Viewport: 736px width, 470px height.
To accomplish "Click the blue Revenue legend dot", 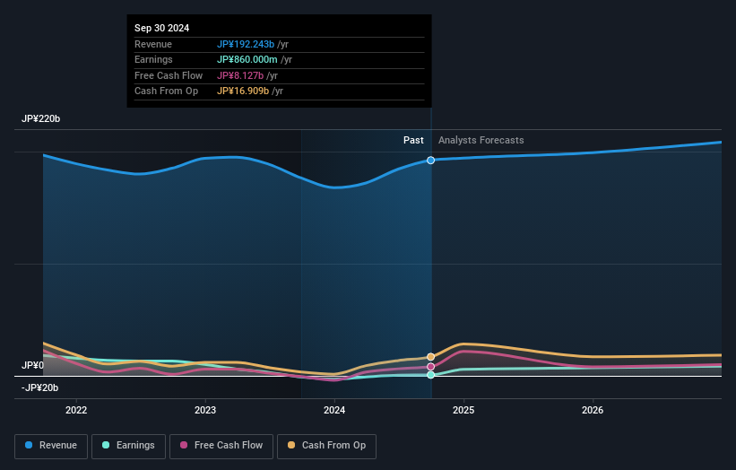I will pyautogui.click(x=29, y=445).
